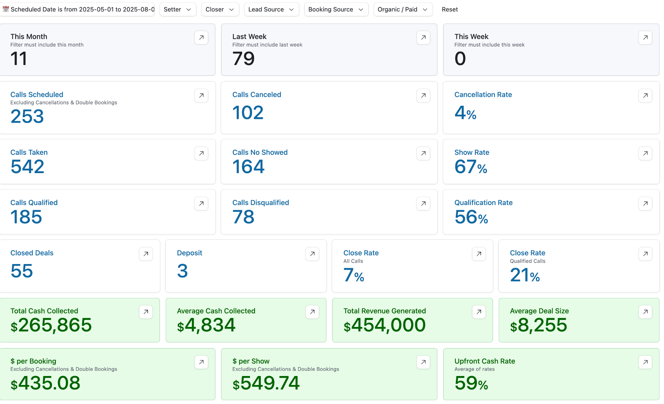Screen dimensions: 664x404
Task: Open This Week card expand arrow
Action: 645,38
